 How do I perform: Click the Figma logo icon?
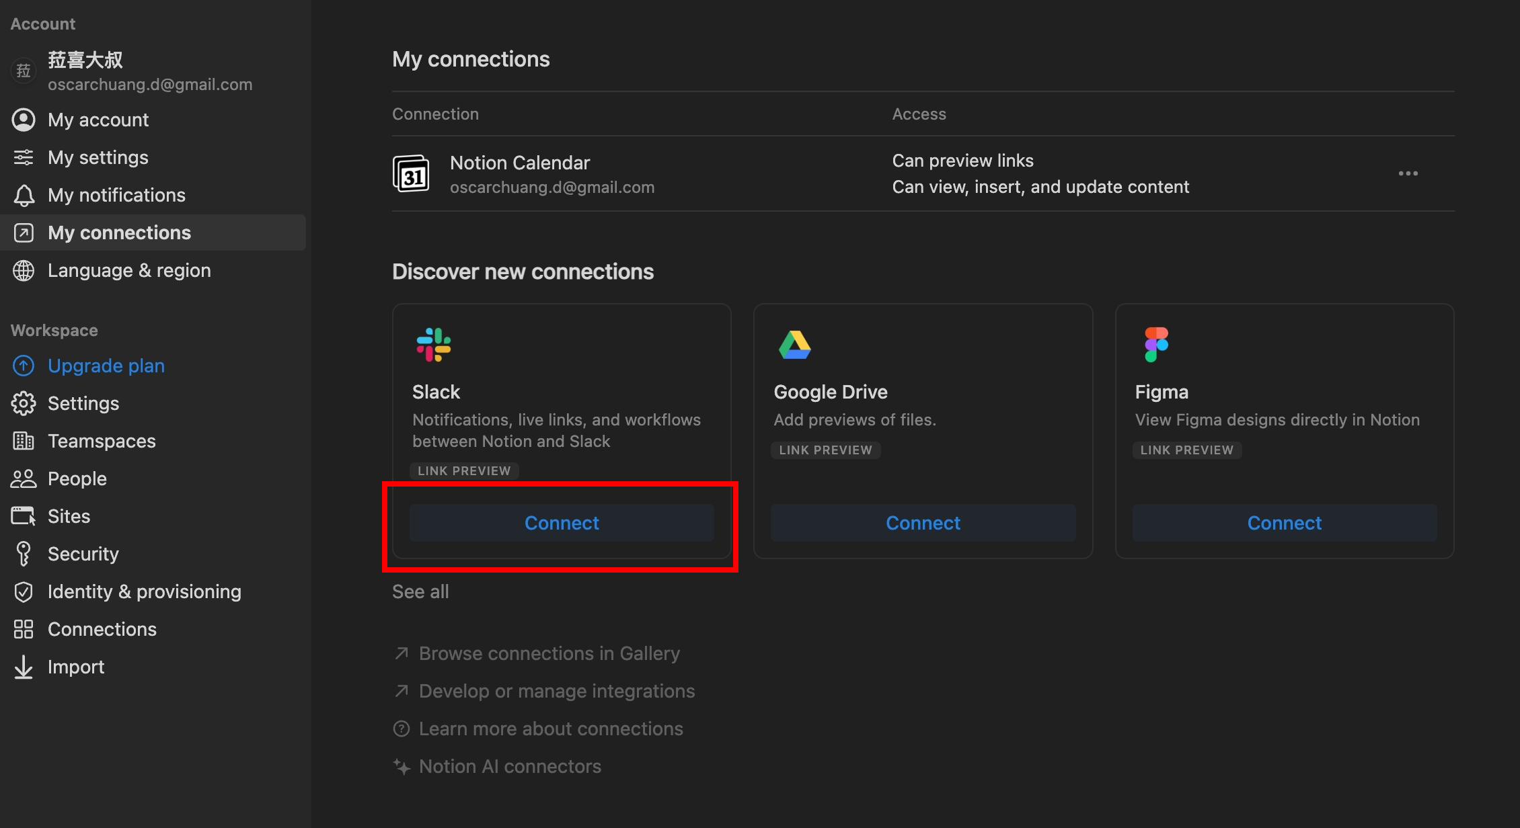(1157, 345)
